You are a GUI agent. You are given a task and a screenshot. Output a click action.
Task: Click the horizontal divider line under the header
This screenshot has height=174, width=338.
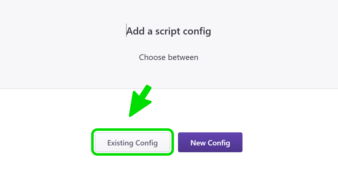[x=248, y=89]
